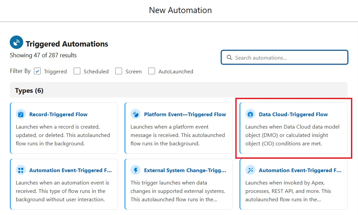
Task: Click the four-dots icon on Automation Event card
Action: click(21, 170)
